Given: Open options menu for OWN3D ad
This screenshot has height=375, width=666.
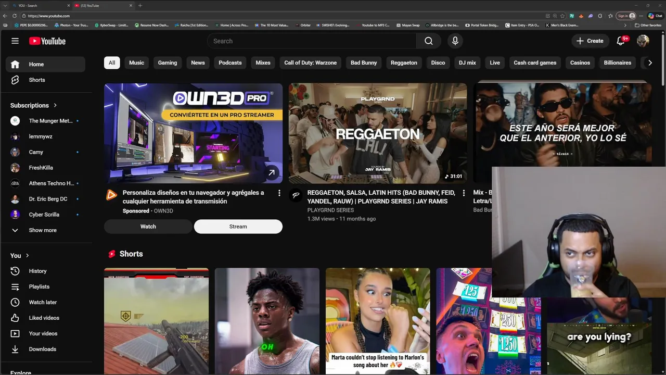Looking at the screenshot, I should [279, 193].
